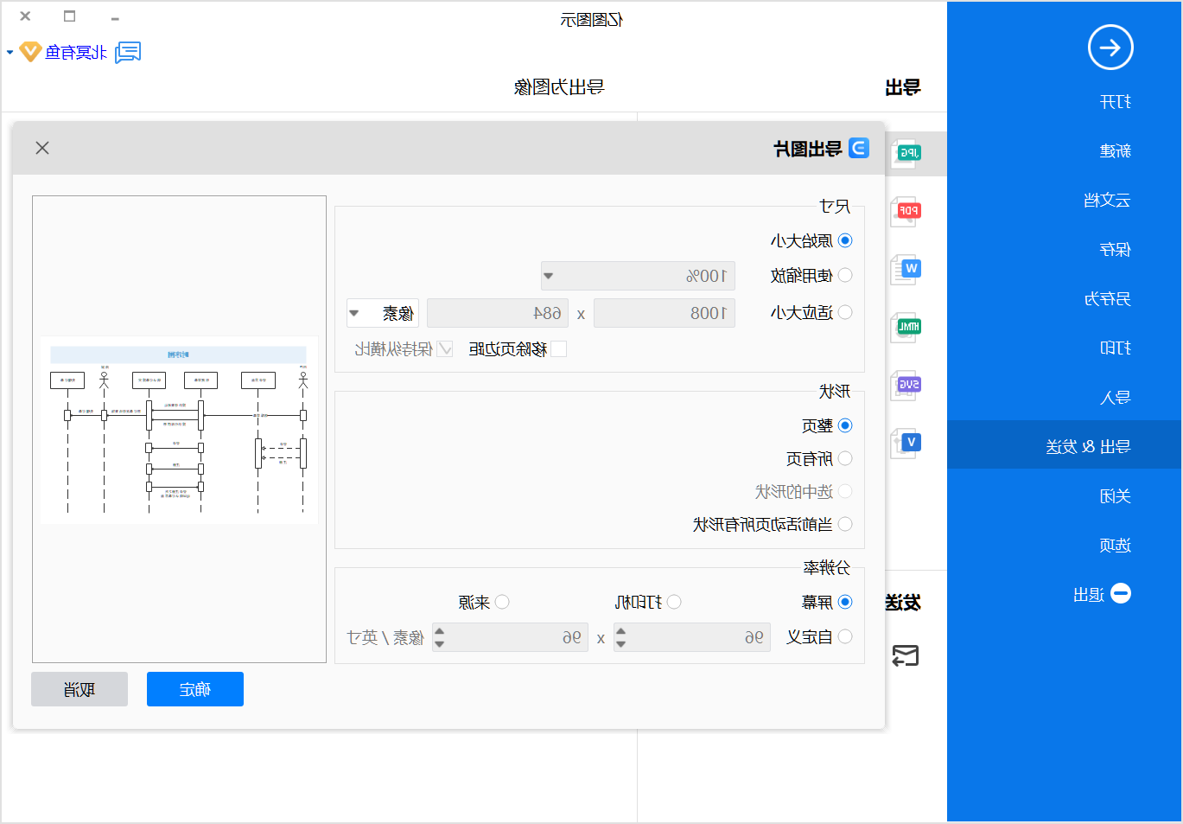
Task: Expand the account dropdown arrow beside username
Action: 10,53
